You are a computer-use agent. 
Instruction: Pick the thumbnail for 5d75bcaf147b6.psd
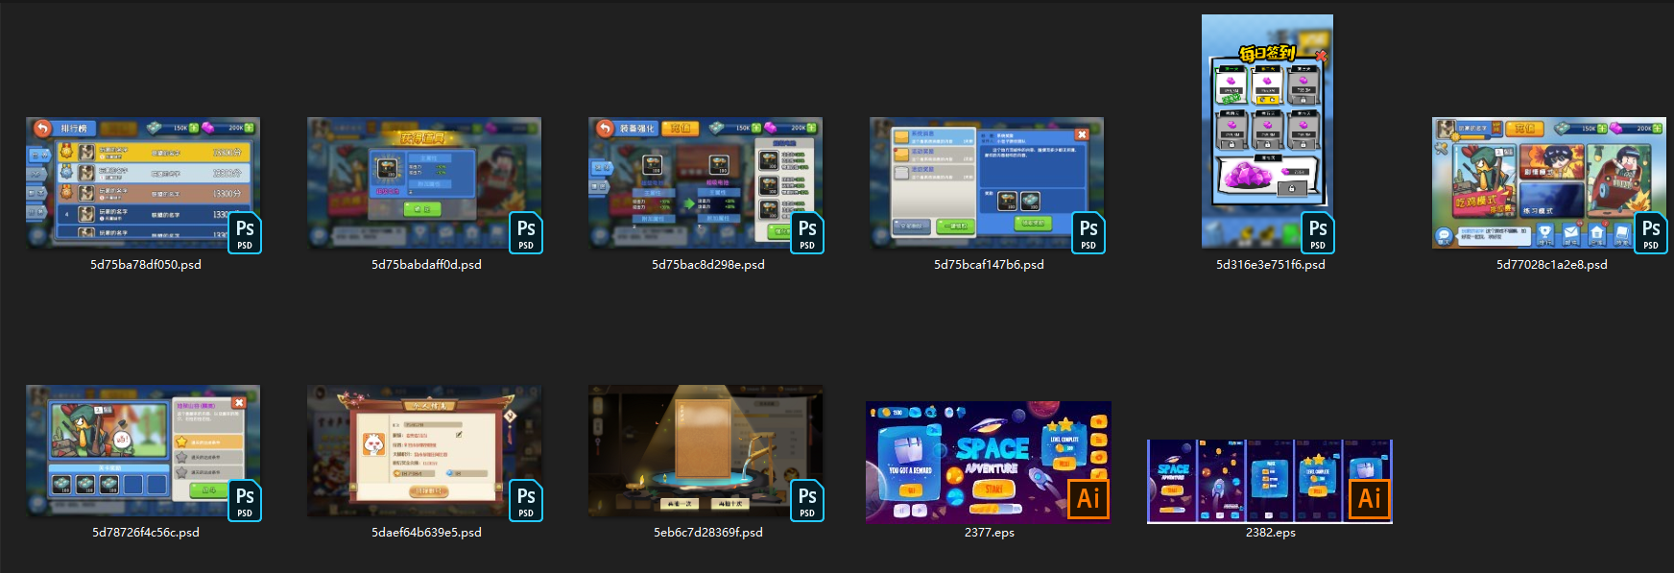(987, 182)
